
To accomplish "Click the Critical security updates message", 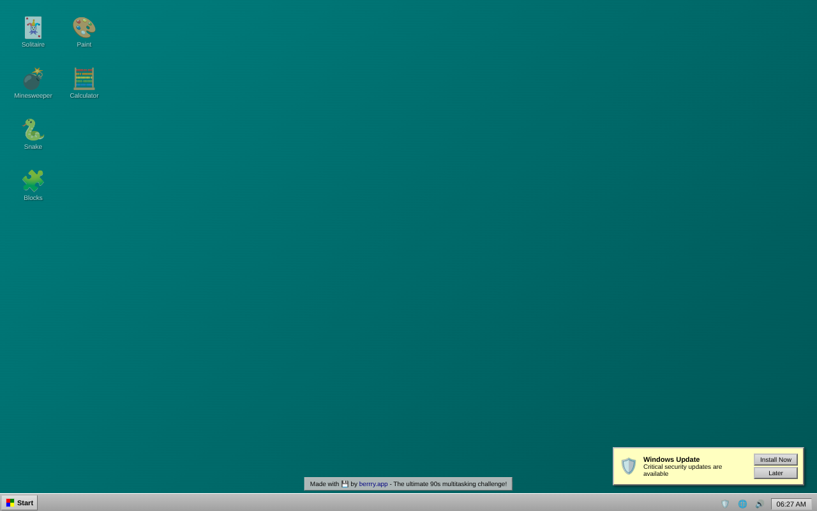I will (x=682, y=470).
